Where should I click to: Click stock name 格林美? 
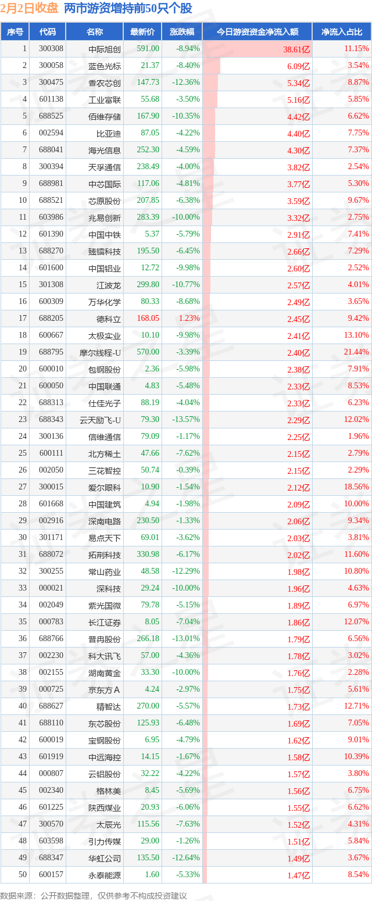109,791
